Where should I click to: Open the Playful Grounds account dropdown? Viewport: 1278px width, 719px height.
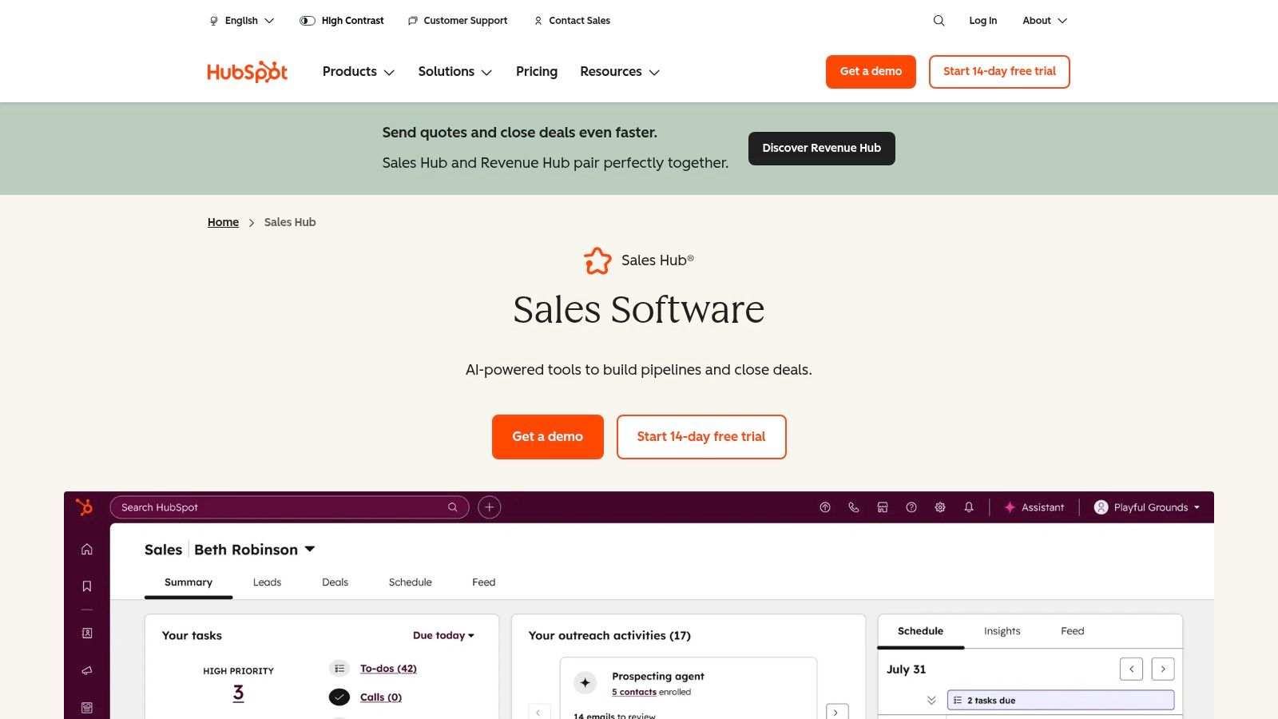[1147, 507]
